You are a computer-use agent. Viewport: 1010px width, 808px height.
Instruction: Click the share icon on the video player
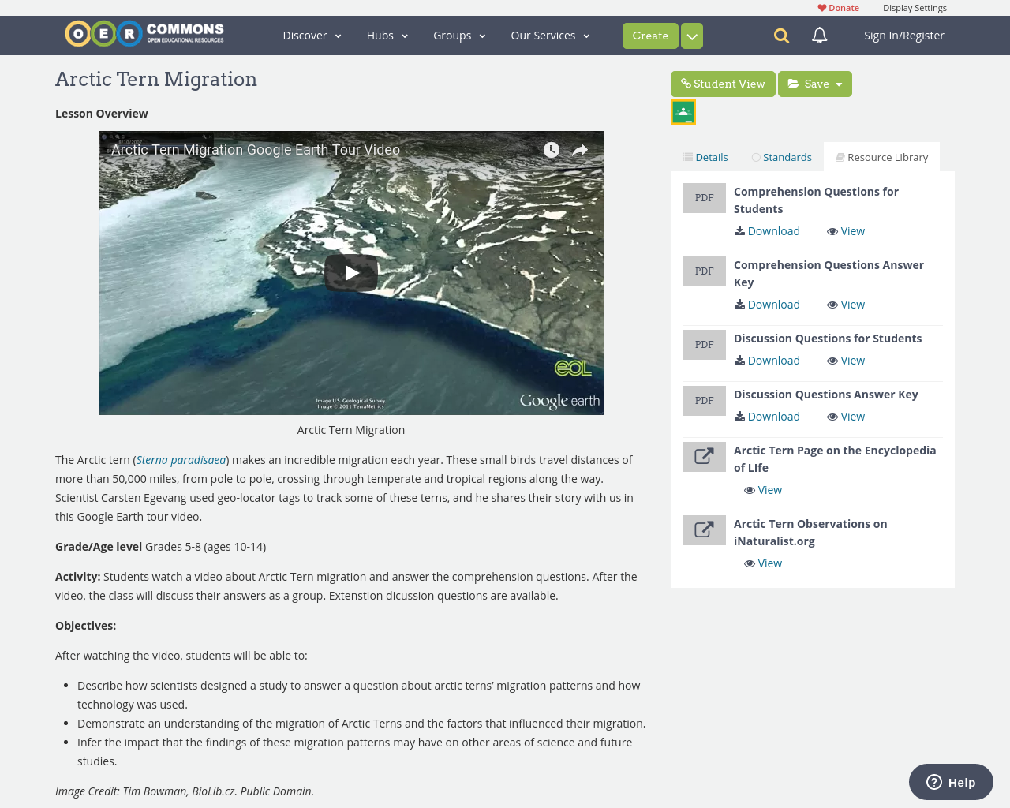pos(580,148)
